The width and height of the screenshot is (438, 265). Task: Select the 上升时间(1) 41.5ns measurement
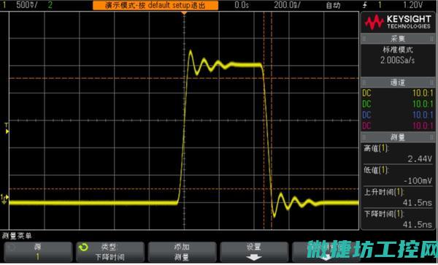click(398, 197)
